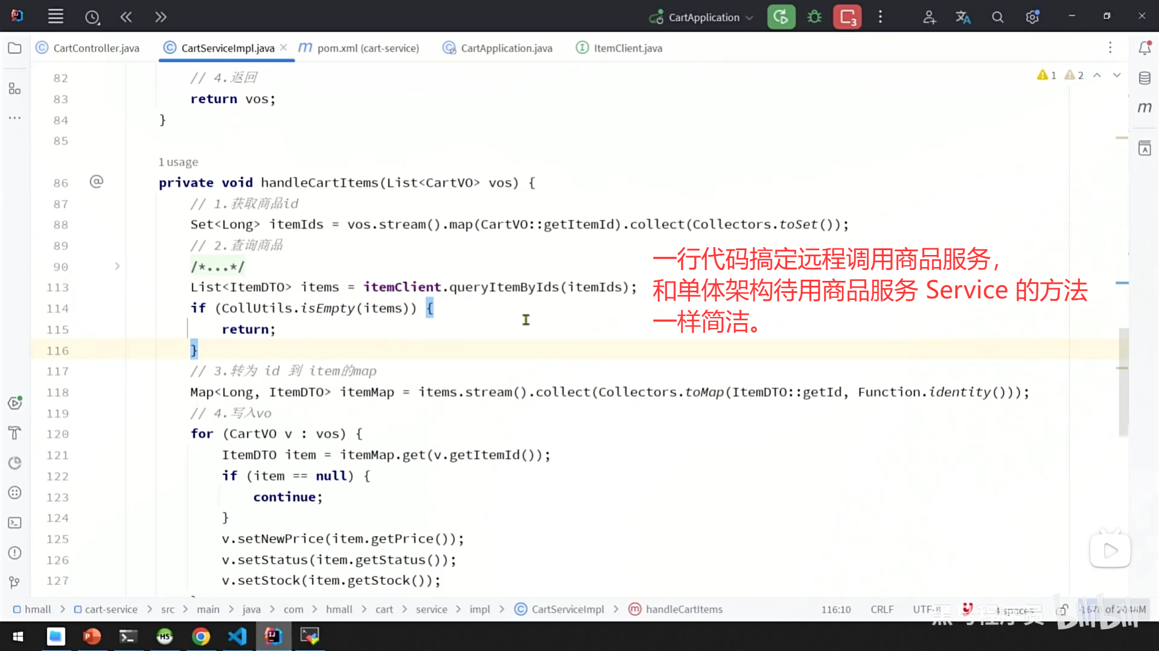Image resolution: width=1159 pixels, height=651 pixels.
Task: Open the Notifications bell panel
Action: pos(1145,48)
